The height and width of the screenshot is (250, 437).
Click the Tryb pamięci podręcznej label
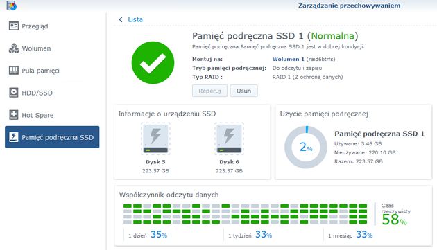click(x=229, y=68)
